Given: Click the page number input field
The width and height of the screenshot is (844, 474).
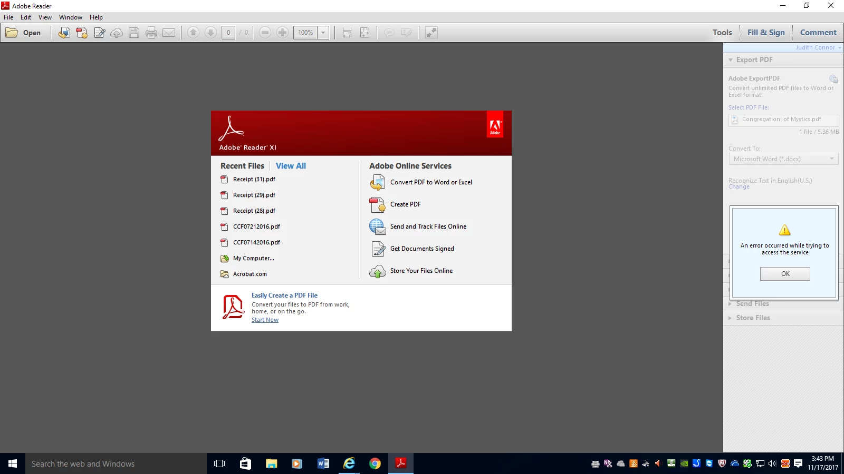Looking at the screenshot, I should [228, 33].
